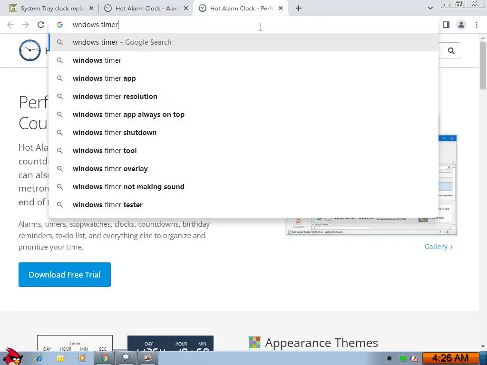
Task: Click the page vertical scrollbar thumb
Action: coord(483,65)
